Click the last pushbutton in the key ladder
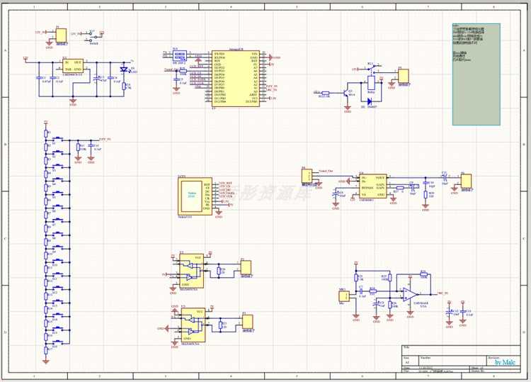 (x=59, y=342)
